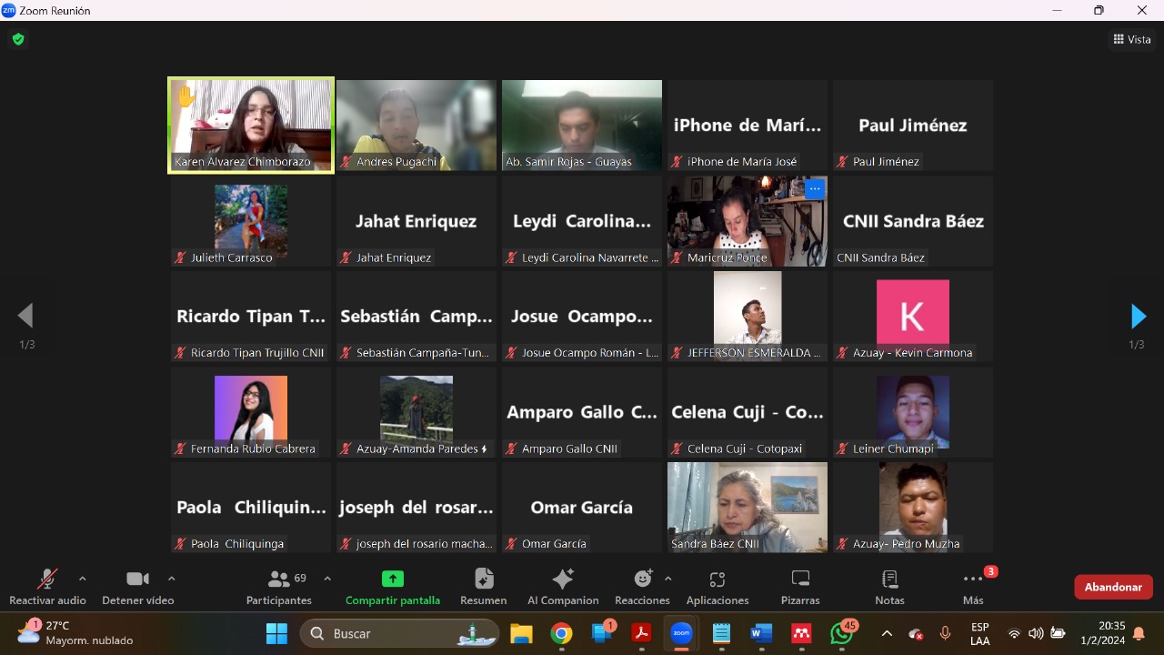Expand audio options arrow beside Reactivar audio
Screen dimensions: 1164x655
pyautogui.click(x=83, y=579)
